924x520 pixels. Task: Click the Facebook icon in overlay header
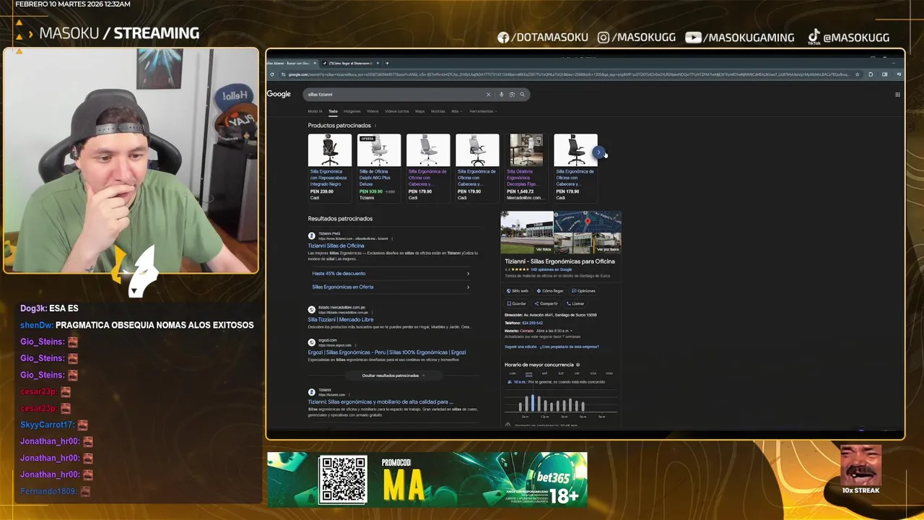click(503, 38)
